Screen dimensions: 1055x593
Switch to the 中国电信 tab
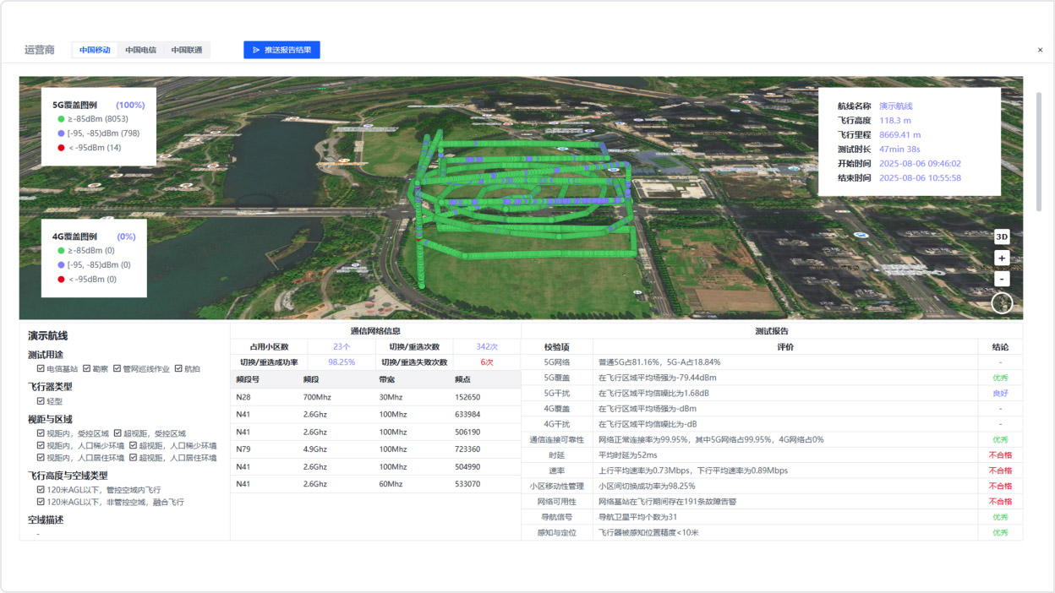pos(140,50)
